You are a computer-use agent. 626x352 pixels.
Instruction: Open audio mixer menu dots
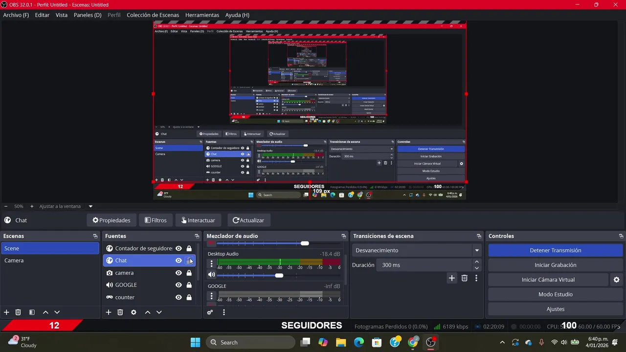[224, 312]
